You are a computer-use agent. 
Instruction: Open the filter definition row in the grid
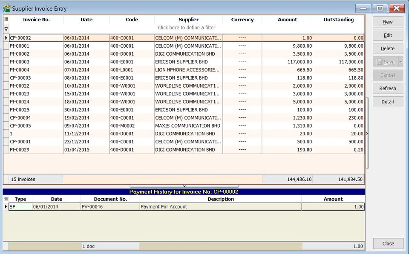pos(187,27)
